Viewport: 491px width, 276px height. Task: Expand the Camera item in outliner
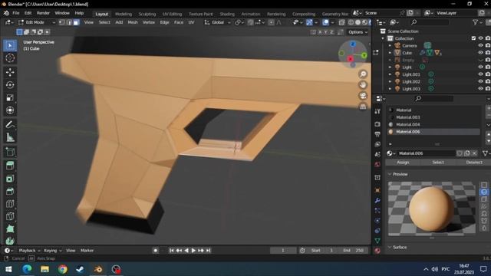coord(390,46)
